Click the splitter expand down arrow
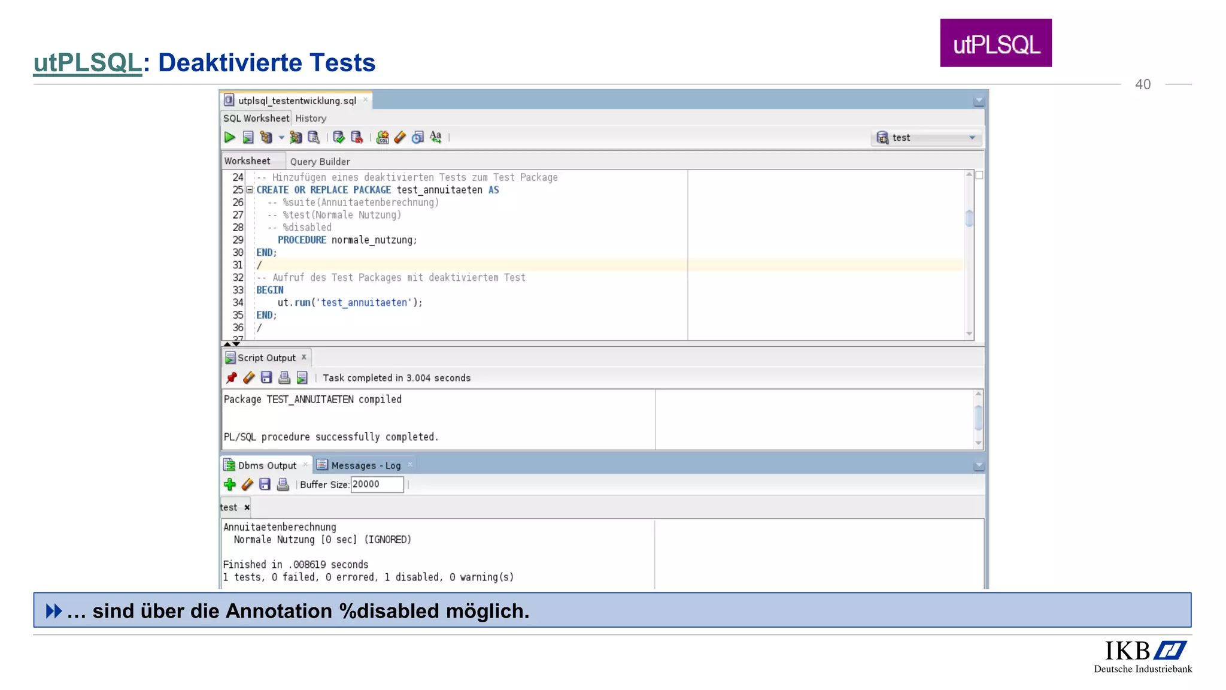This screenshot has height=690, width=1226. pos(236,344)
